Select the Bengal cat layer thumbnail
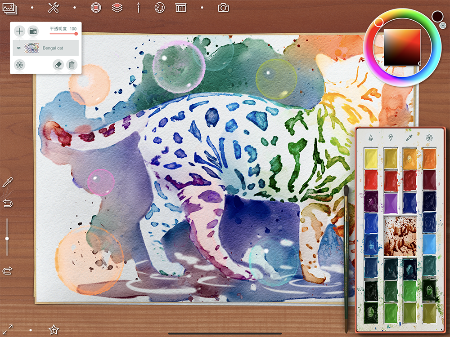This screenshot has height=337, width=450. coord(32,48)
